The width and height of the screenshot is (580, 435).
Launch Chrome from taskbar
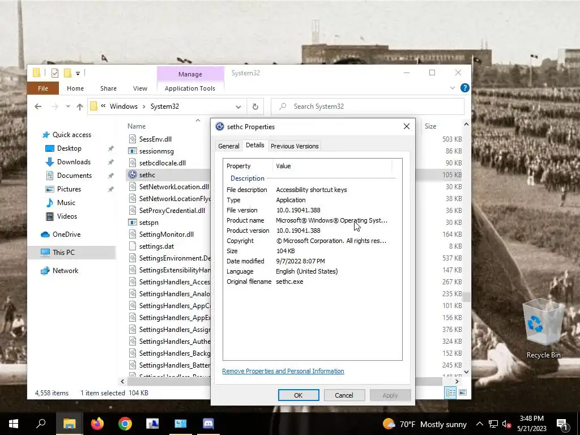tap(125, 424)
